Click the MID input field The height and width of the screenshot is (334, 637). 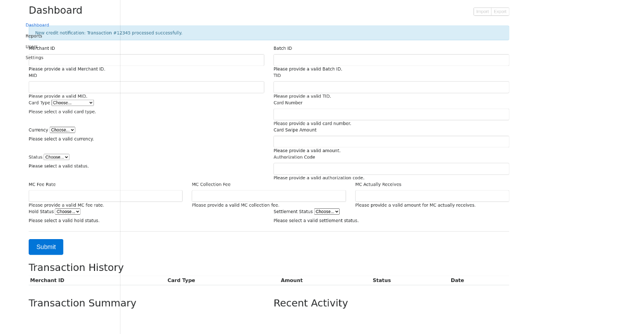(146, 87)
